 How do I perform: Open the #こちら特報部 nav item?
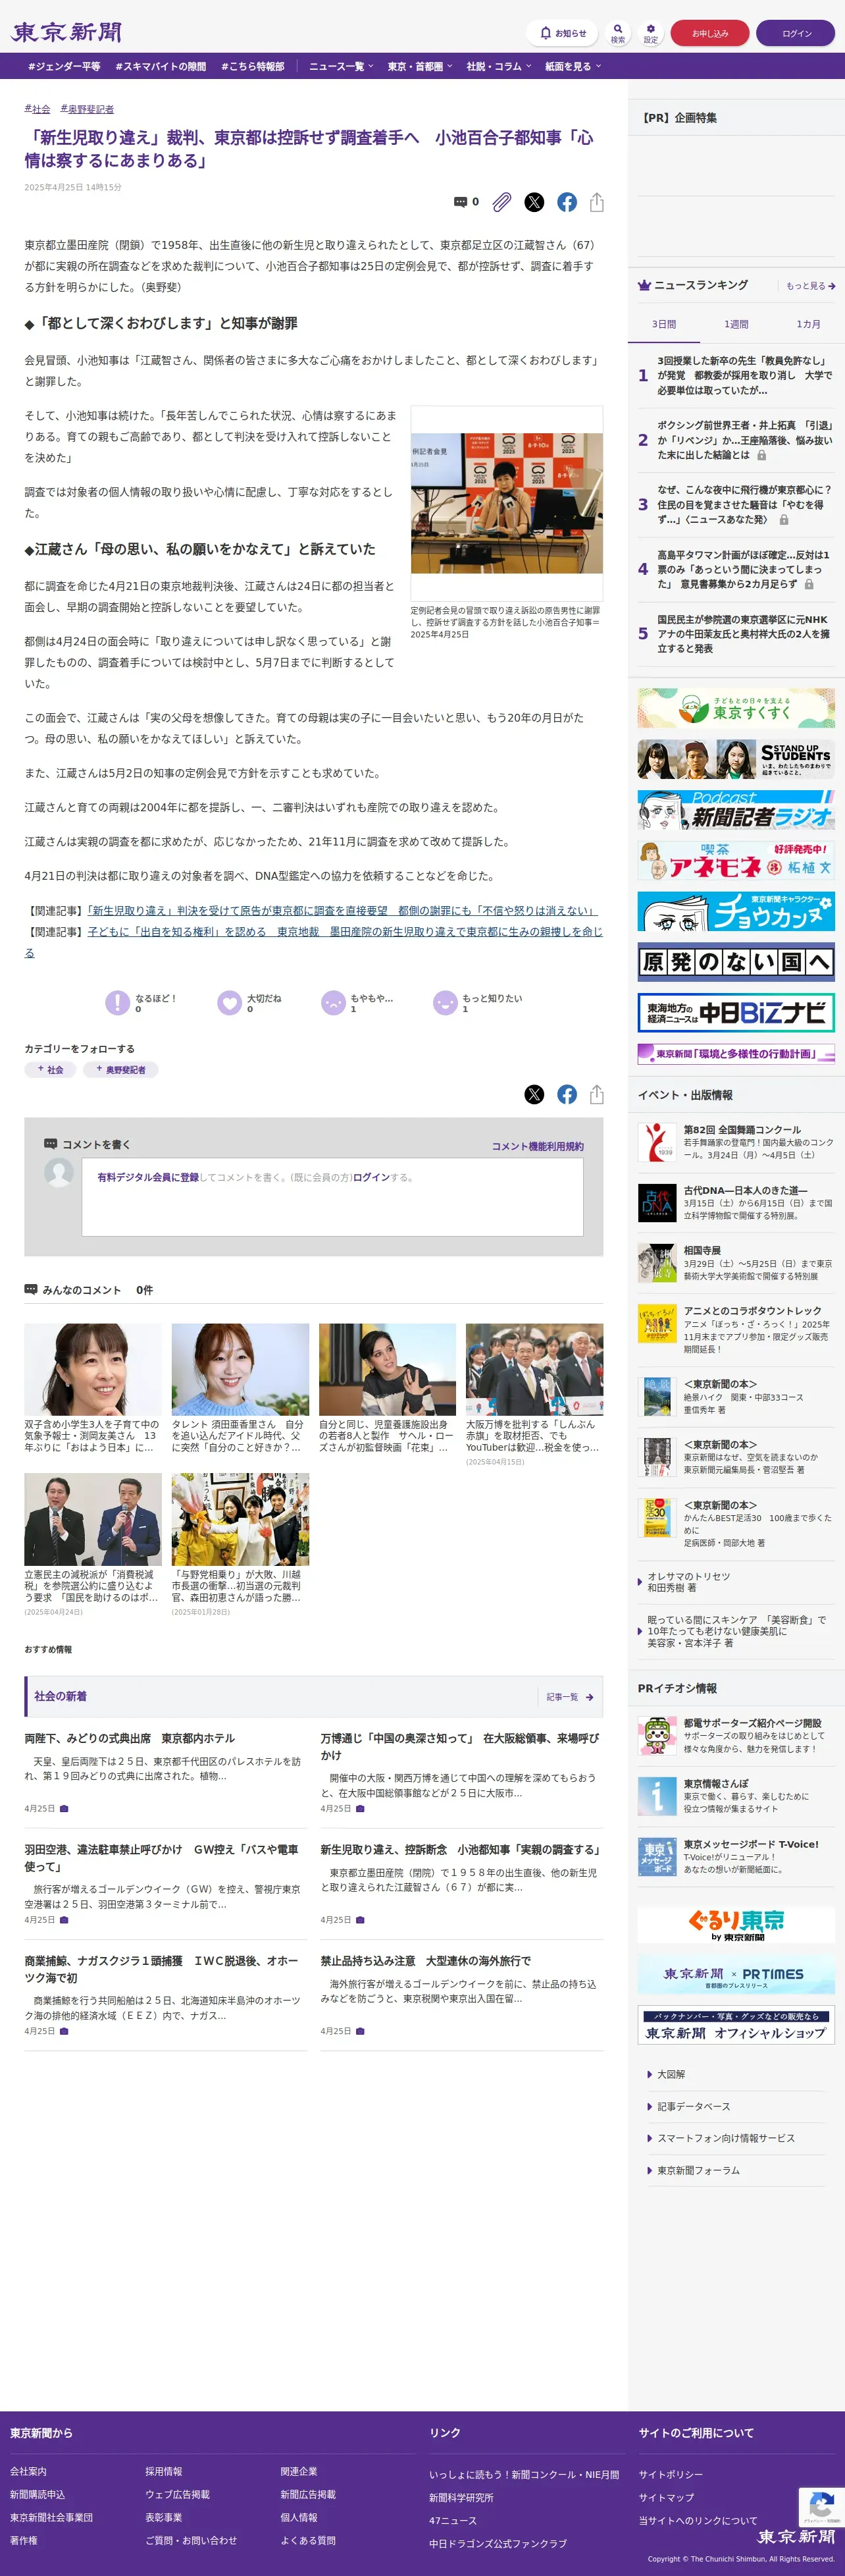point(252,66)
